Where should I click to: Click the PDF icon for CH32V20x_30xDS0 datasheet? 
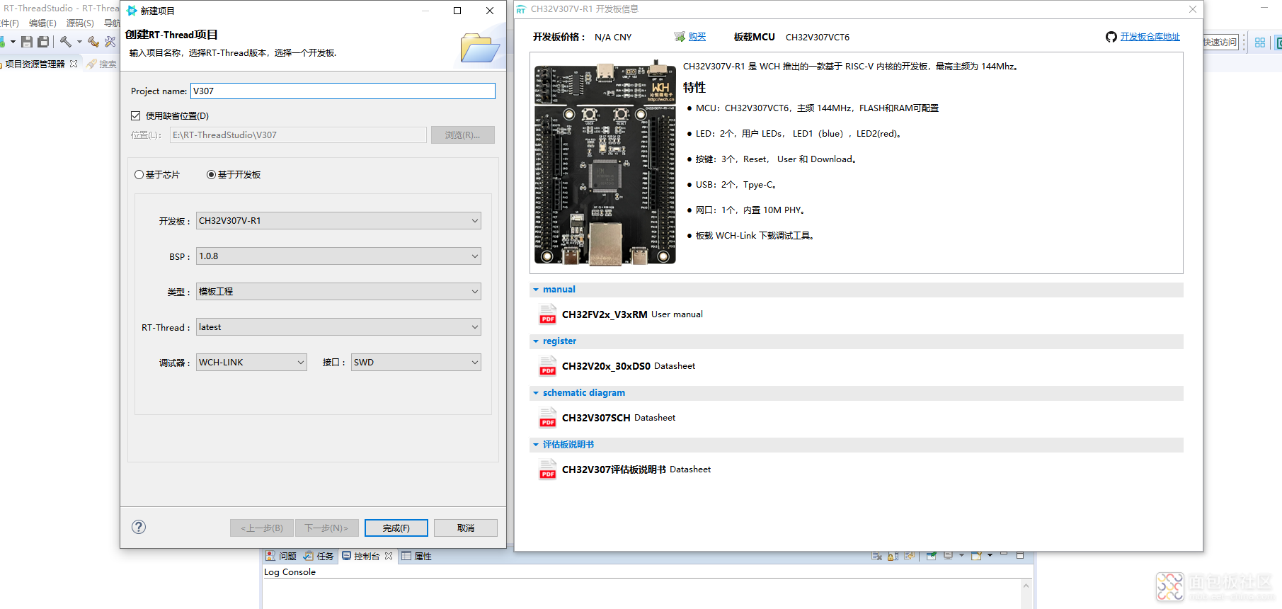[547, 365]
